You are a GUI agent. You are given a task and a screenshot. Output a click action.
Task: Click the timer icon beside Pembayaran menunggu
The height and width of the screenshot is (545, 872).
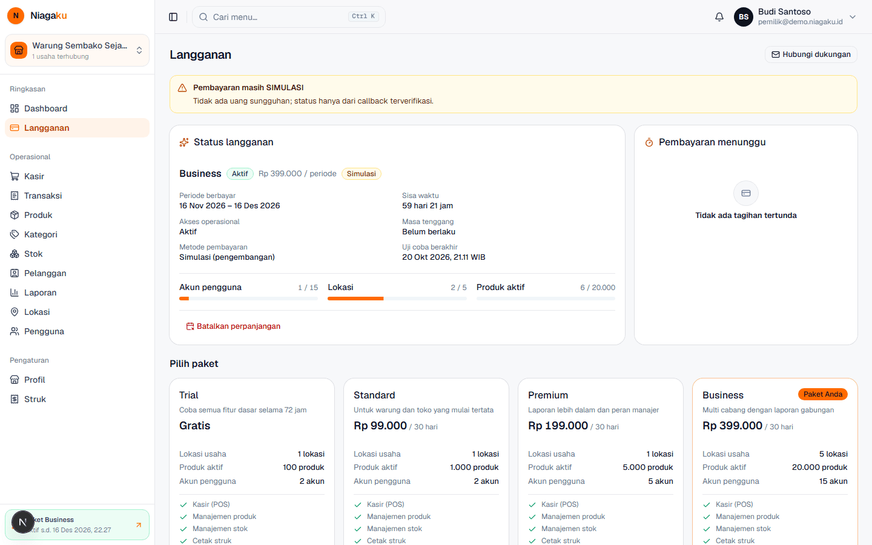649,142
